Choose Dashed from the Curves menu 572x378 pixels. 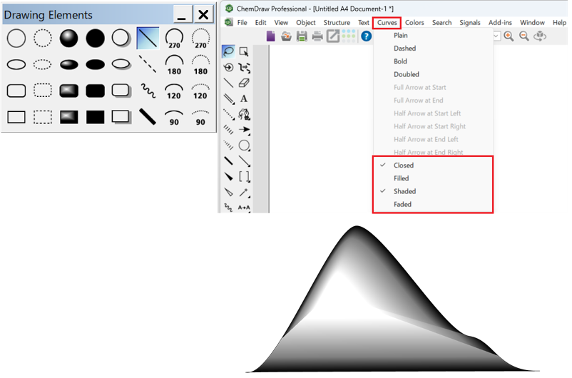click(404, 48)
